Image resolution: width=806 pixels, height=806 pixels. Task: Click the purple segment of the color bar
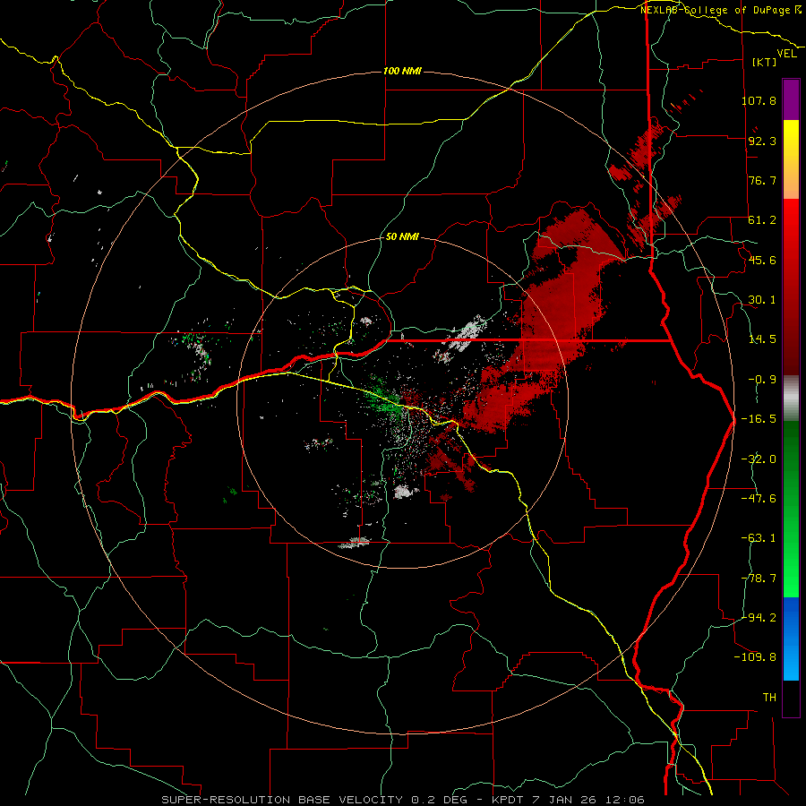[791, 99]
